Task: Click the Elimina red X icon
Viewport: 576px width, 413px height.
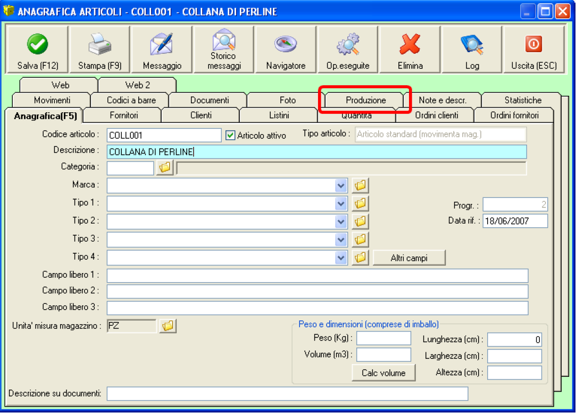Action: 410,45
